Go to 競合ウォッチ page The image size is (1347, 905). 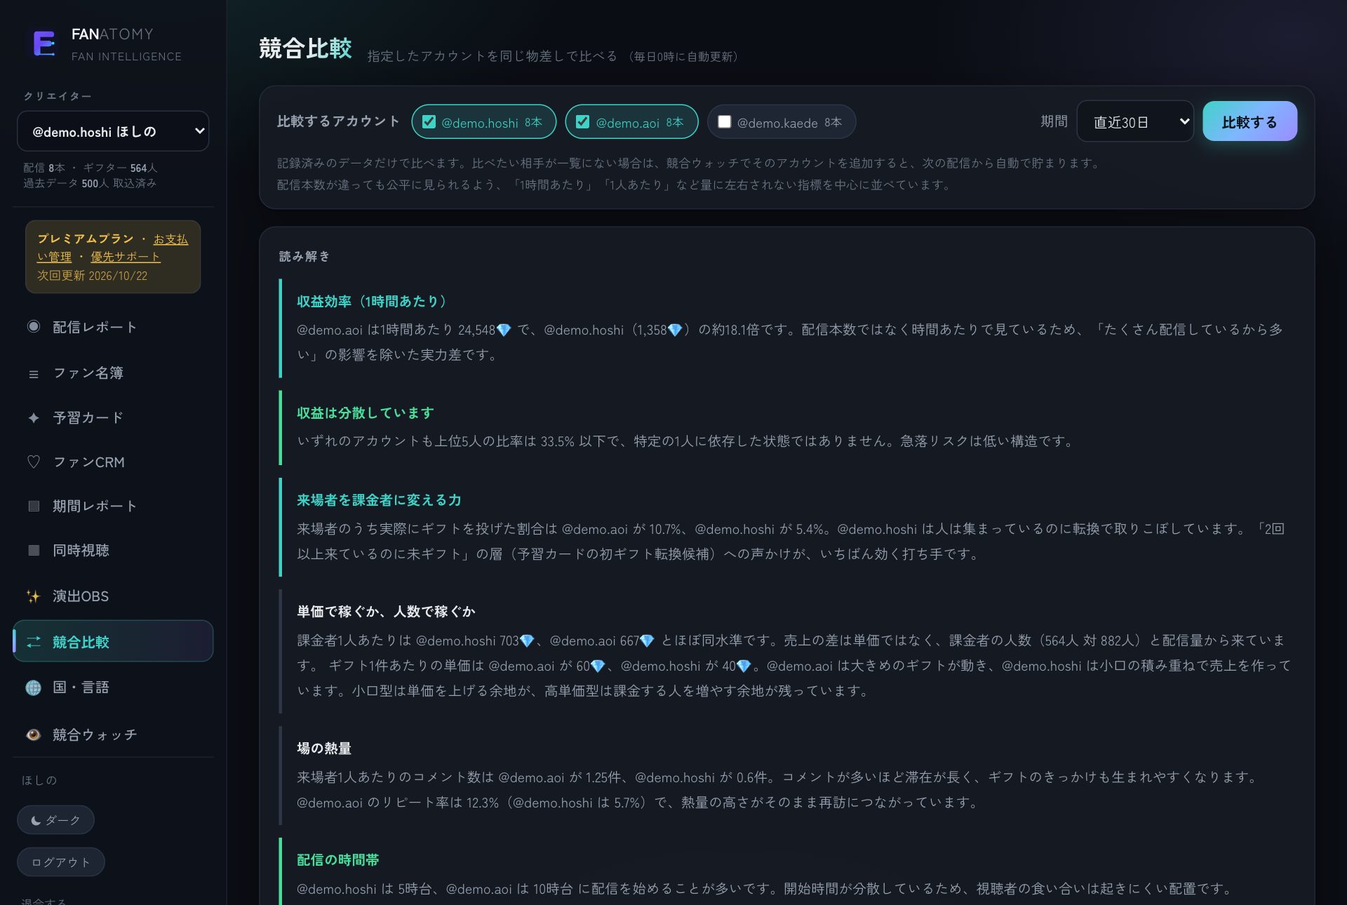click(x=113, y=735)
